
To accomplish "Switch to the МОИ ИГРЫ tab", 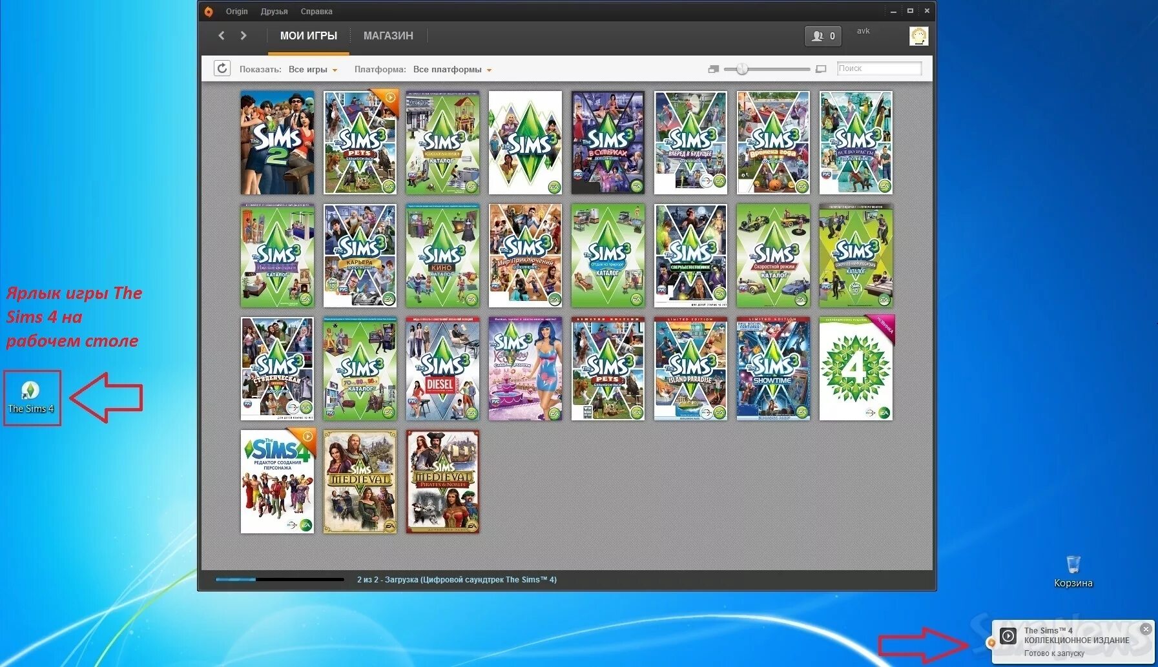I will click(x=309, y=36).
